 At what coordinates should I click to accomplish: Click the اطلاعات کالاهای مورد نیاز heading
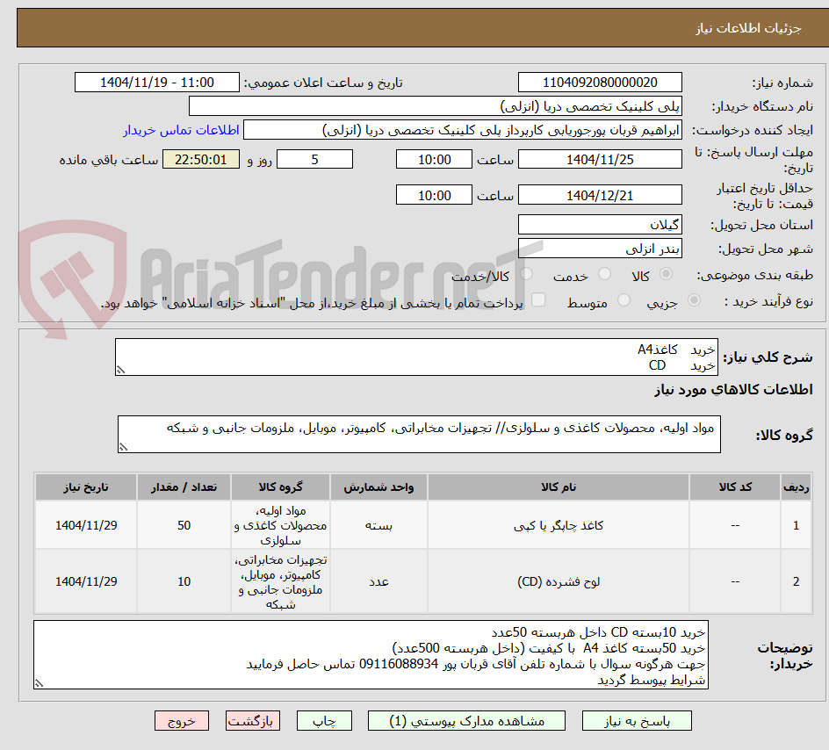pos(733,390)
